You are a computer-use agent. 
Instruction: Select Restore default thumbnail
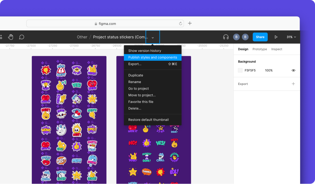(148, 120)
